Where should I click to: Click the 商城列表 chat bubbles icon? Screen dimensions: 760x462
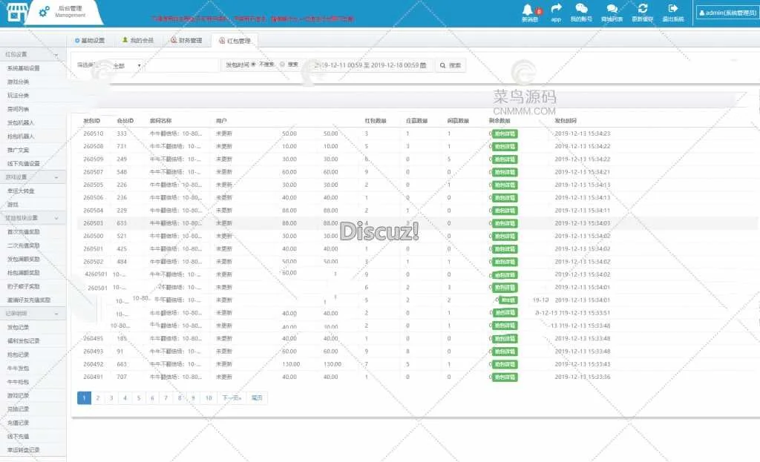(x=612, y=10)
